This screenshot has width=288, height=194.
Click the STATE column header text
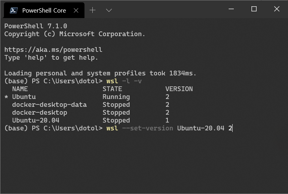[112, 89]
